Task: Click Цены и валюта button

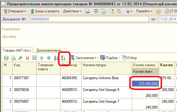Action: click(45, 11)
